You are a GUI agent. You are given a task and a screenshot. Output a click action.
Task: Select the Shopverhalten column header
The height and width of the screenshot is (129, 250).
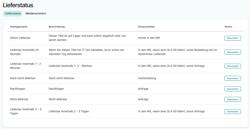tap(146, 27)
